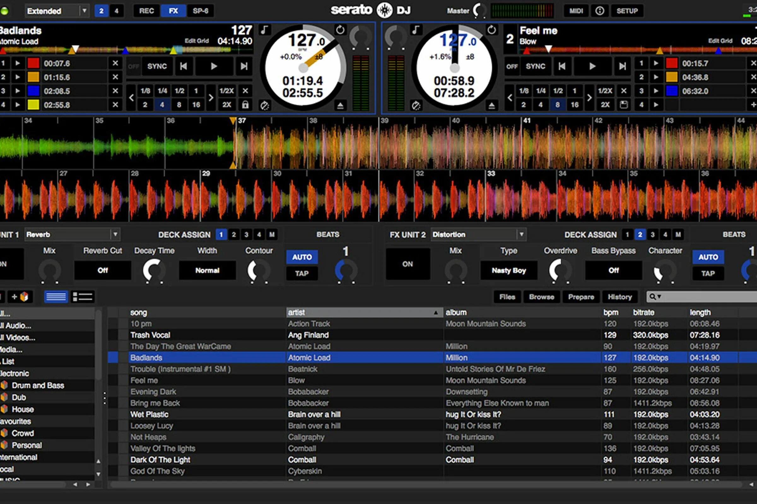The height and width of the screenshot is (504, 757).
Task: Switch to 4 deck layout
Action: click(116, 11)
